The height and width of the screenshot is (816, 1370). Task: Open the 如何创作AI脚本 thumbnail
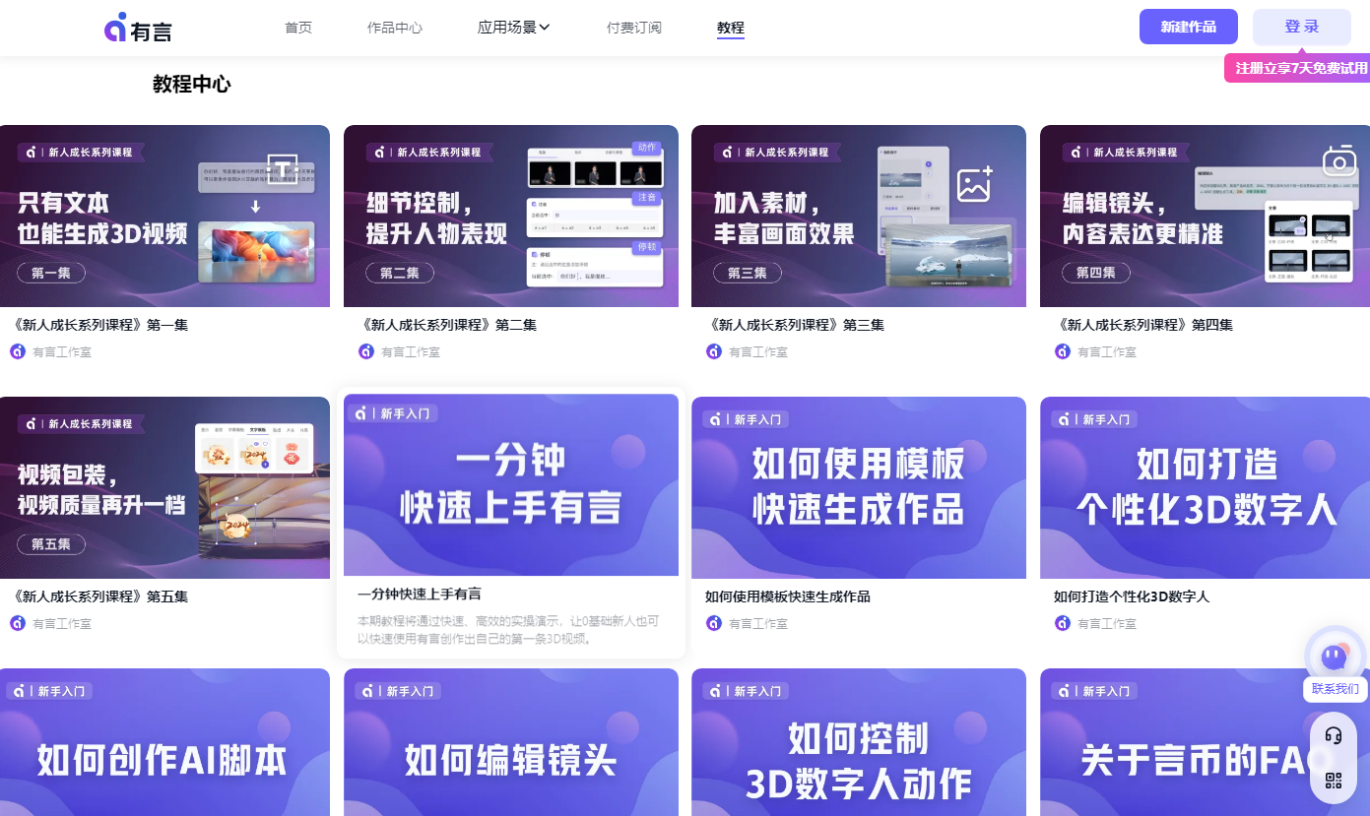(x=164, y=742)
